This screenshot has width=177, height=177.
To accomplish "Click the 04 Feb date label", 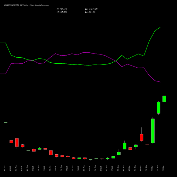I will 16,169.
